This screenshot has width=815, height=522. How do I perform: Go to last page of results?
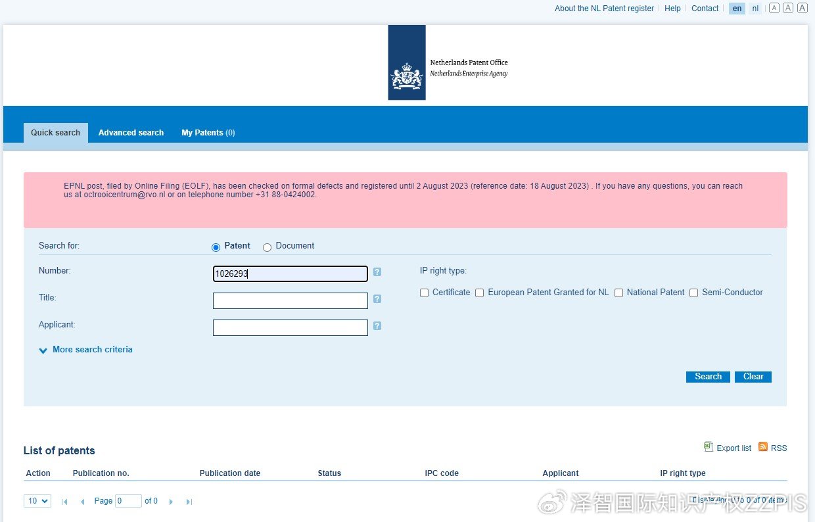(189, 502)
